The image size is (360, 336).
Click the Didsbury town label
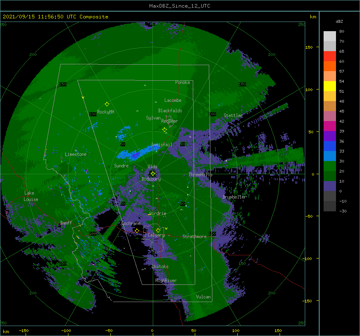(x=151, y=179)
